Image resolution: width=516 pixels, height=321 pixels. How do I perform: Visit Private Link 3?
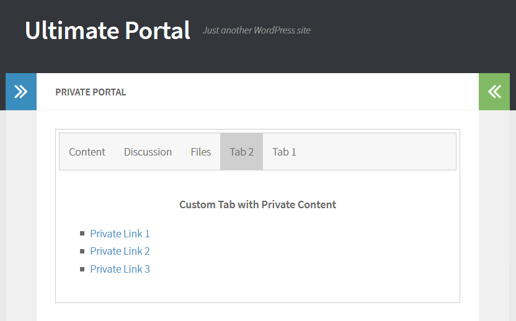[120, 269]
